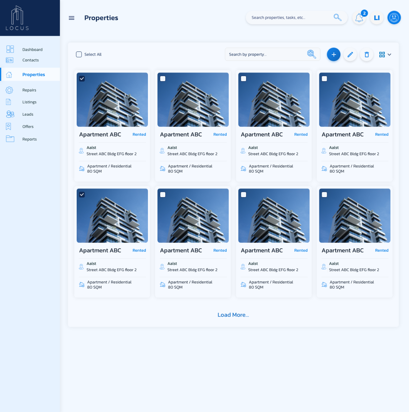Image resolution: width=409 pixels, height=412 pixels.
Task: Click the magnifier icon in the top search bar
Action: click(337, 17)
